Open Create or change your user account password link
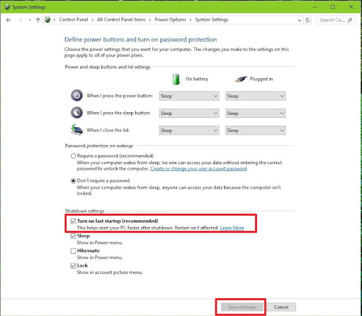 [x=199, y=169]
